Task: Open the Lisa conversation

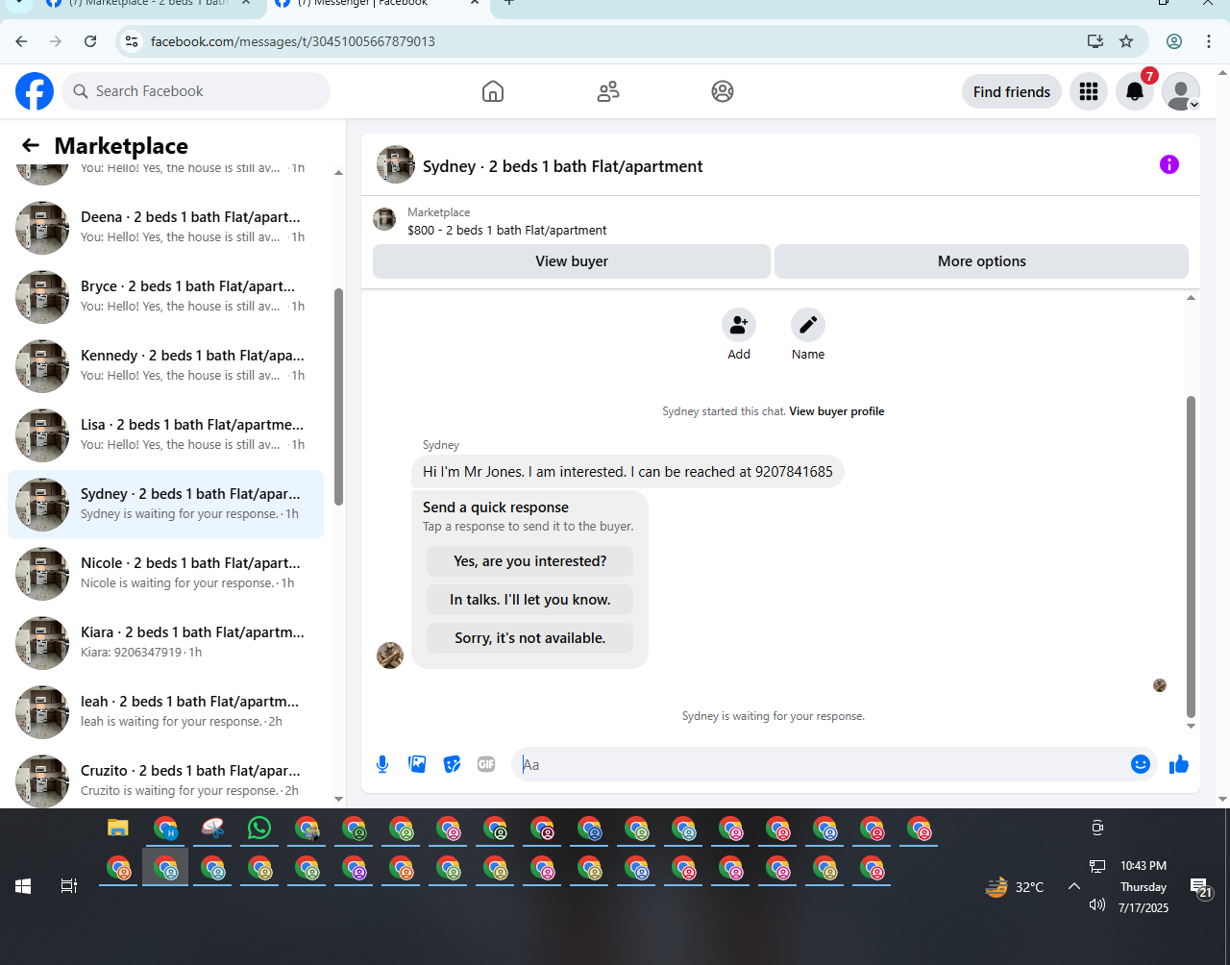Action: (x=165, y=435)
